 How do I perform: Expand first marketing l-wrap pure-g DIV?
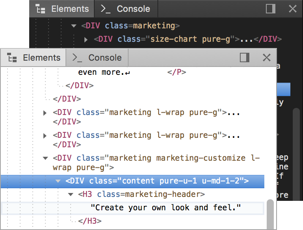click(45, 113)
